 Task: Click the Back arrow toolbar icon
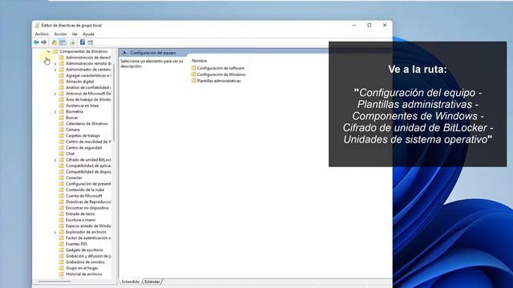(x=36, y=42)
